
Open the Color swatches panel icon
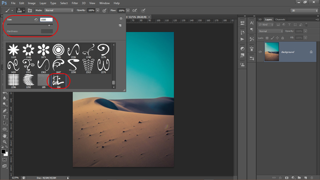click(242, 23)
